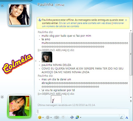Click the first 'BRUNO ABELHA[/c] diz:' label

click(x=56, y=50)
